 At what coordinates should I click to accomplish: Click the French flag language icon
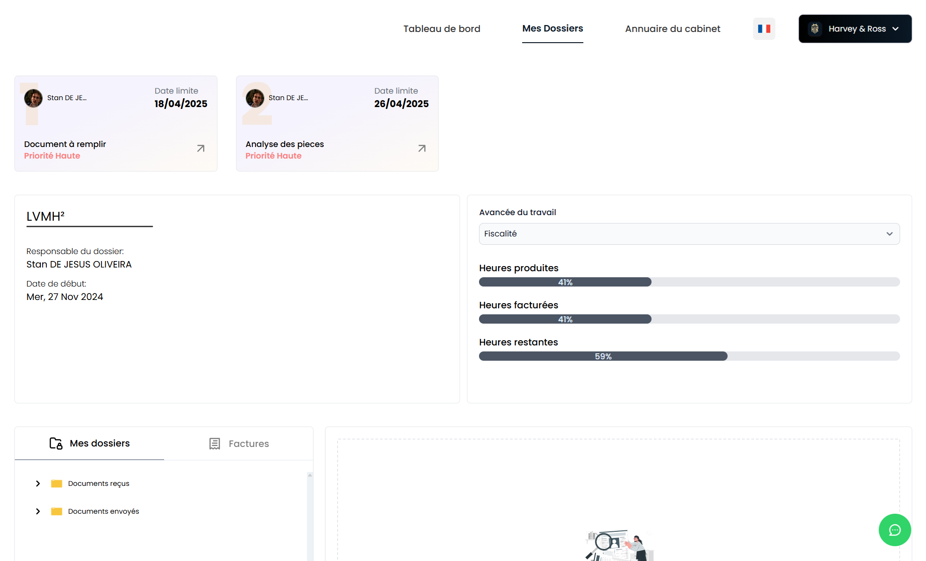(764, 29)
